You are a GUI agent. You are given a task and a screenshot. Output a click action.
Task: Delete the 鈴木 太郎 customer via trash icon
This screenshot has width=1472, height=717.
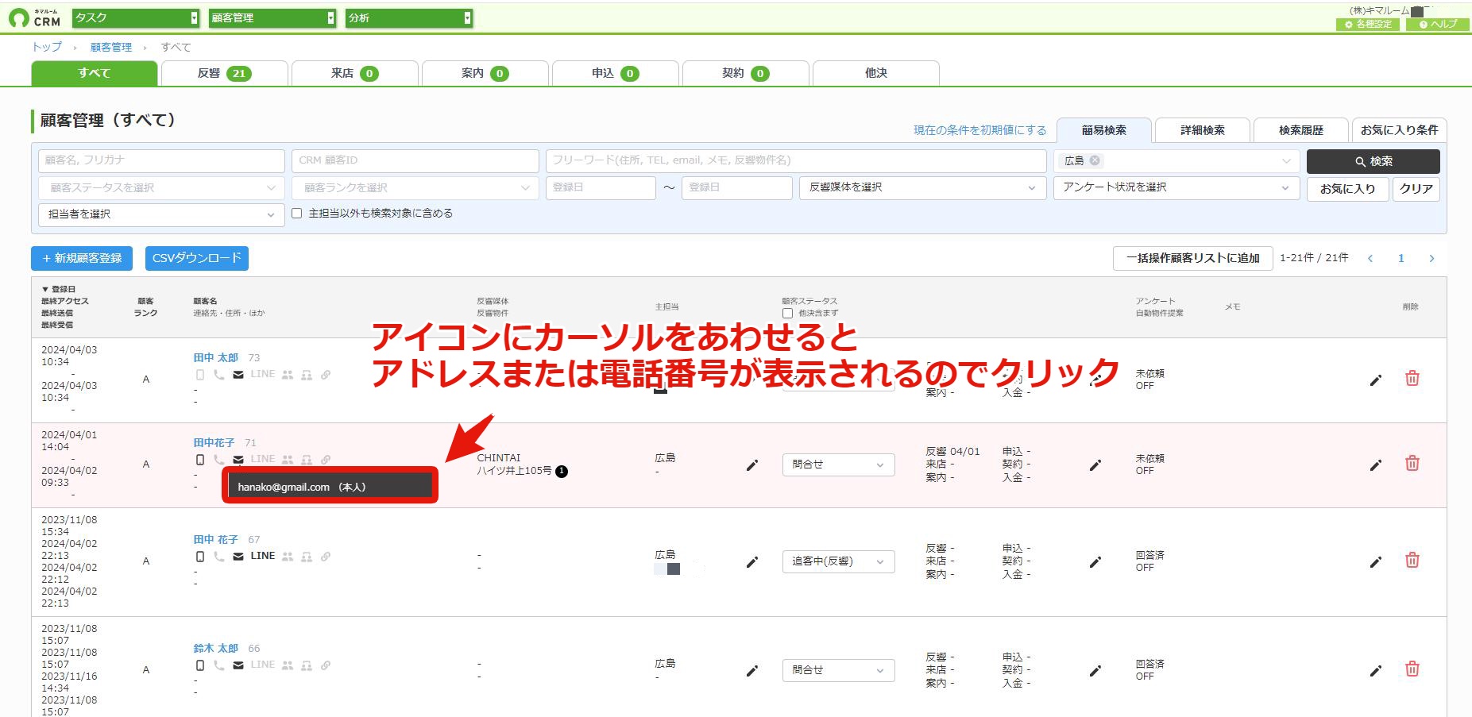[1412, 669]
